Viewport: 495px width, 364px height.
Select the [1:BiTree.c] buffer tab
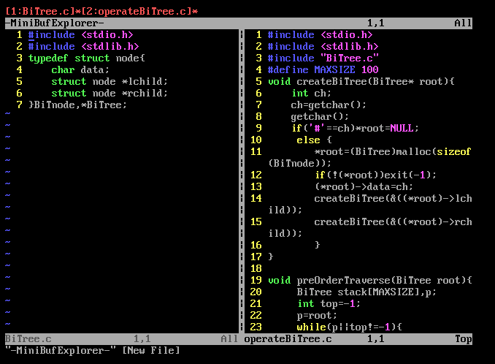[40, 12]
